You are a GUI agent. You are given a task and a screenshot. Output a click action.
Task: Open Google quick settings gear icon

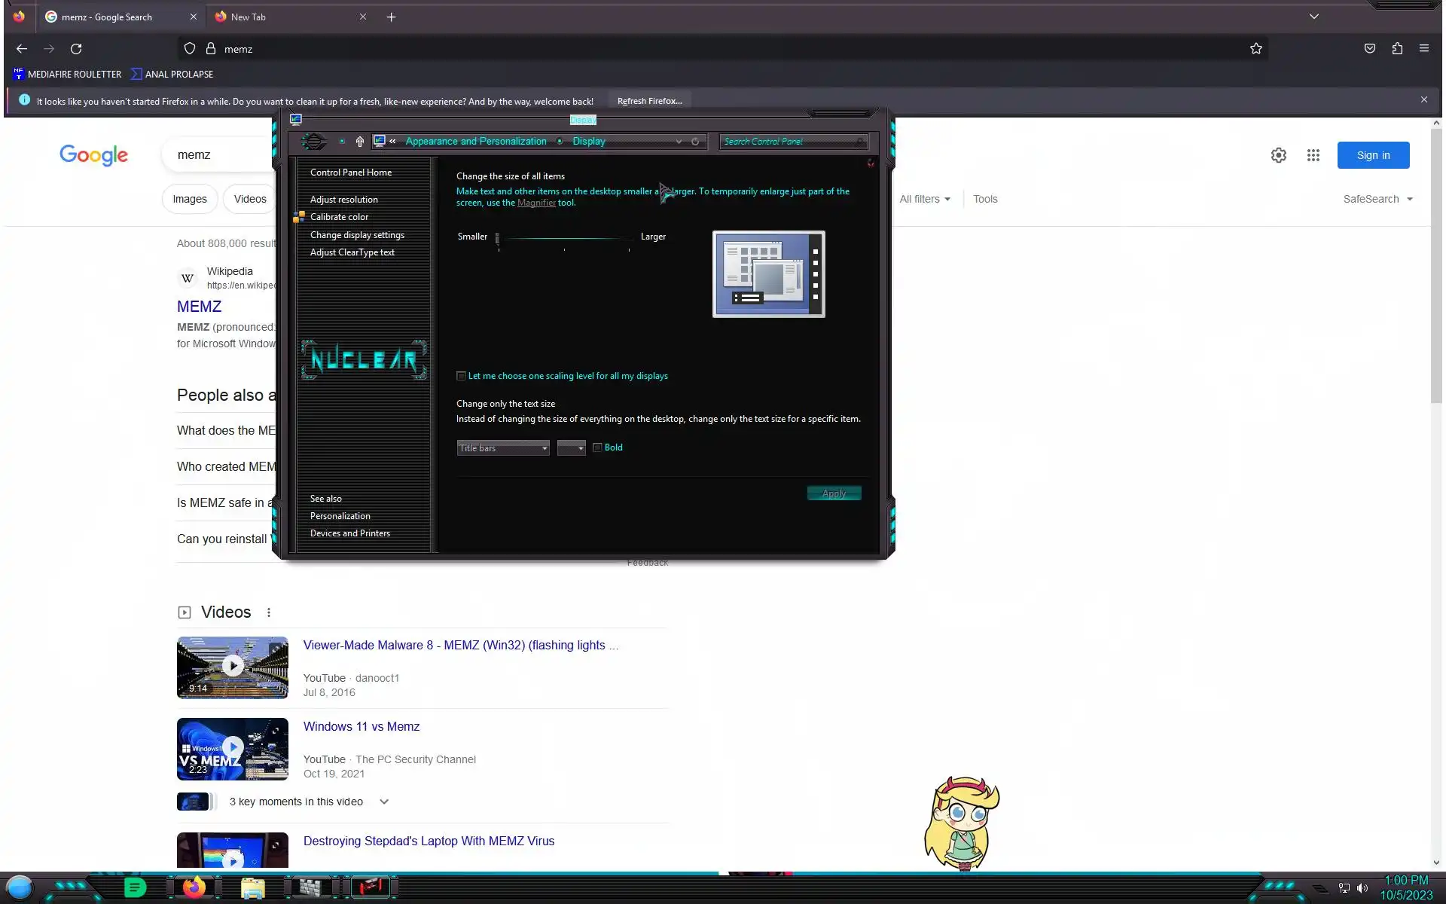[1278, 155]
